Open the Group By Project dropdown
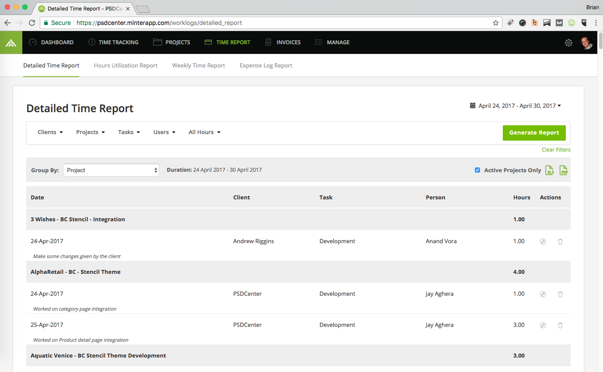Screen dimensions: 603x372 [111, 170]
